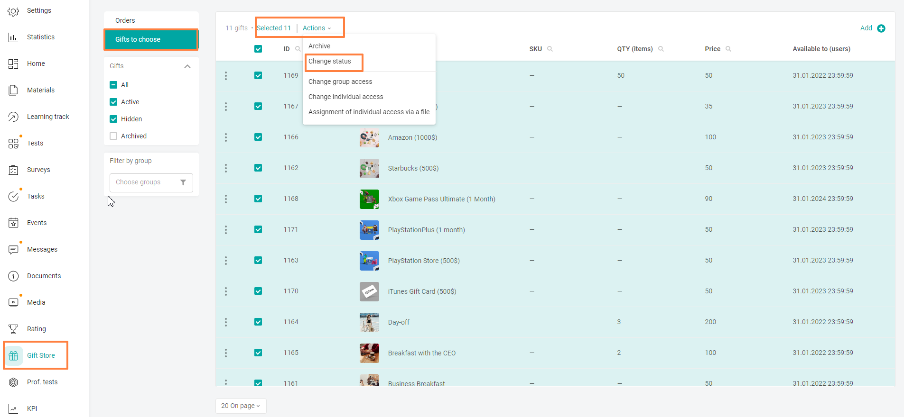904x417 pixels.
Task: Click the Available to (users) column header
Action: tap(821, 49)
